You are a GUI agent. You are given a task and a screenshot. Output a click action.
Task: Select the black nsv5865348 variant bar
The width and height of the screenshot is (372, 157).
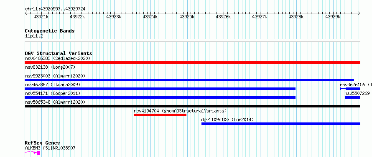tap(192, 106)
